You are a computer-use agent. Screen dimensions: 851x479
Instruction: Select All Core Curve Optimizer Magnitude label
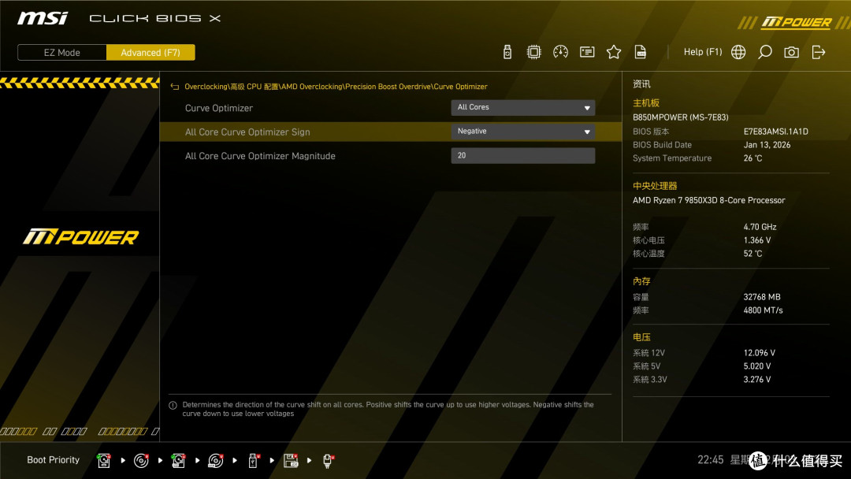[260, 156]
